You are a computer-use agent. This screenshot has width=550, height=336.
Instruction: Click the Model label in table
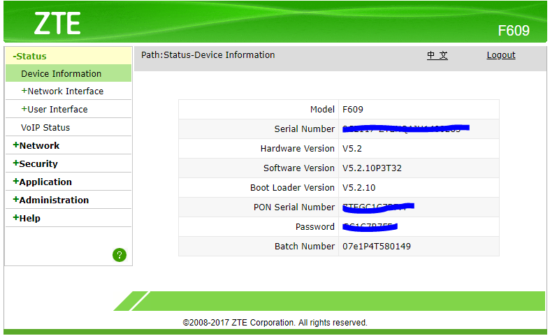[322, 110]
